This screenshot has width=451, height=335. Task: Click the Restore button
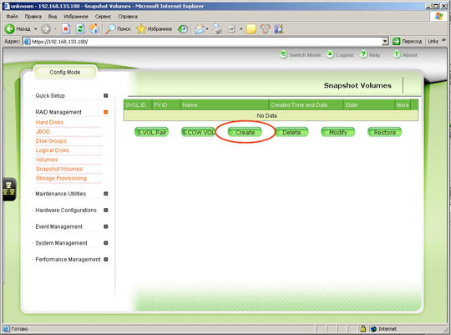click(x=384, y=132)
